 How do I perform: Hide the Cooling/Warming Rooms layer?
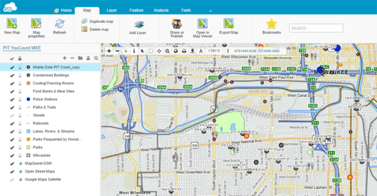pyautogui.click(x=12, y=83)
